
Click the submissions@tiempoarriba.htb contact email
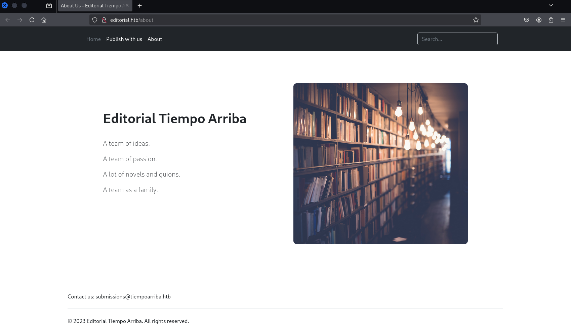[133, 297]
